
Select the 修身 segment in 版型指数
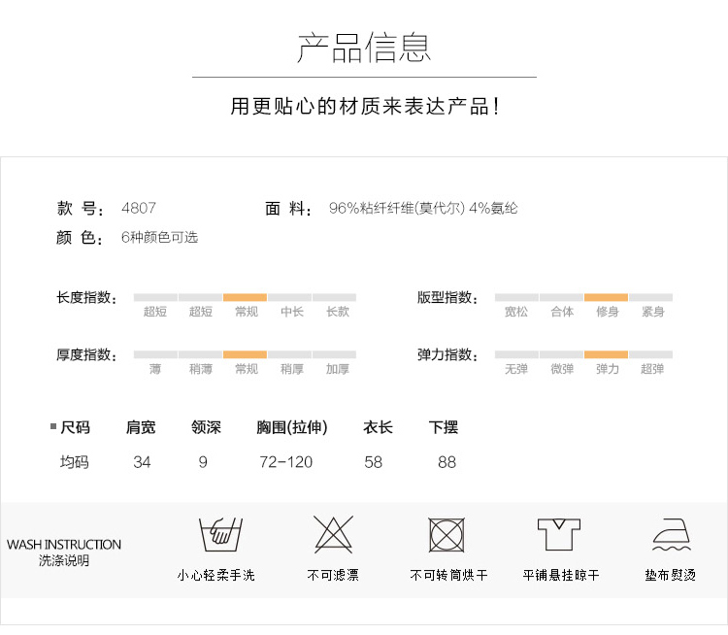pyautogui.click(x=606, y=297)
